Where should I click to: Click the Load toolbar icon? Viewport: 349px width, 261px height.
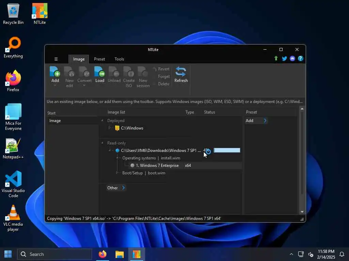(100, 71)
